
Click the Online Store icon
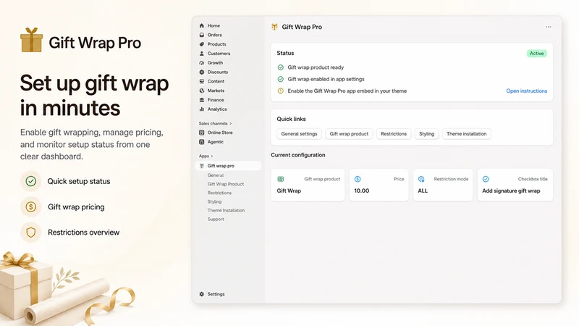coord(202,133)
